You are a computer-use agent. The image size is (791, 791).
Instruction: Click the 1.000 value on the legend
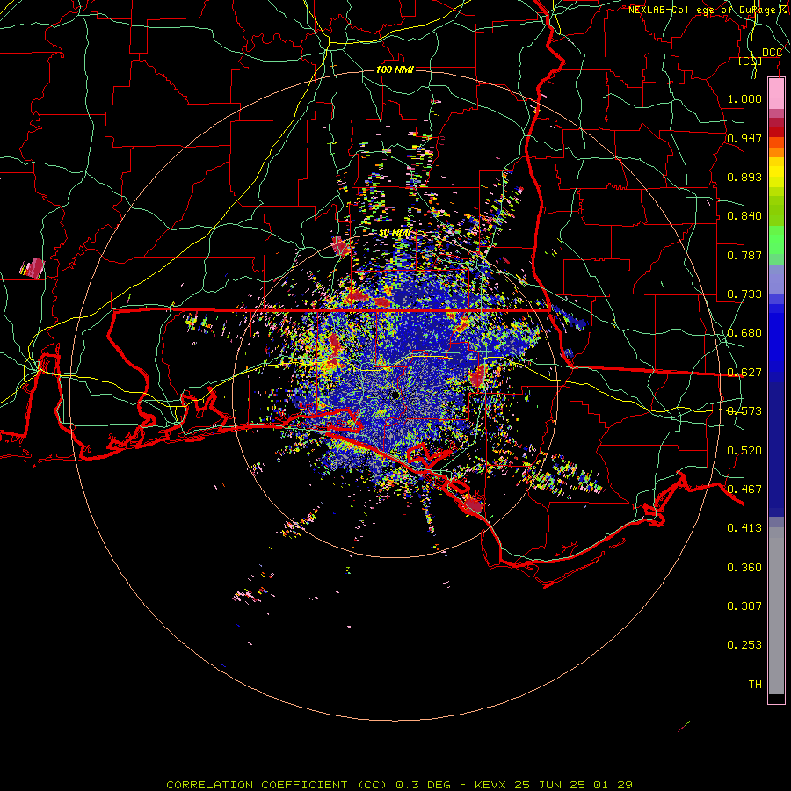click(x=744, y=98)
